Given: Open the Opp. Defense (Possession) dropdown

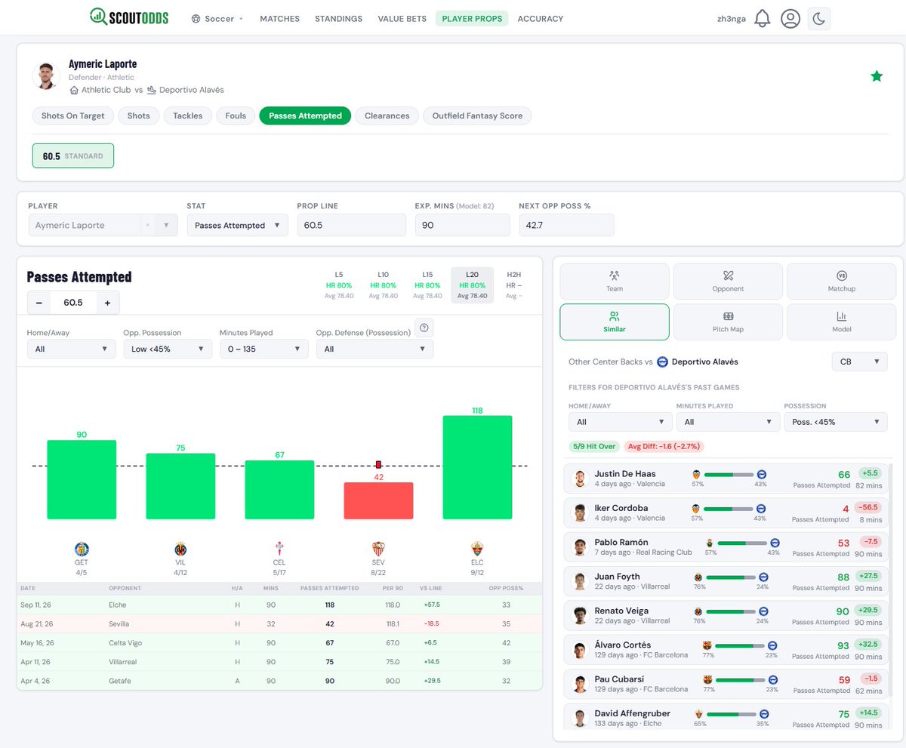Looking at the screenshot, I should click(x=375, y=349).
